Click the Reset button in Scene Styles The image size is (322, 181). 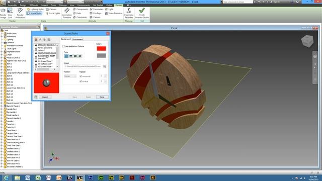89,97
